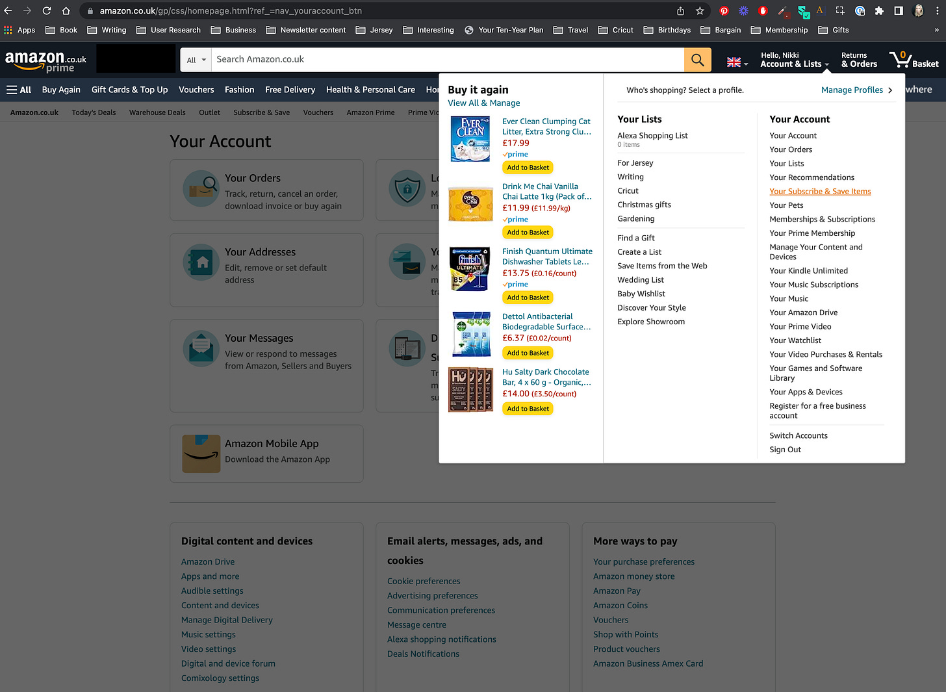Open Your Ten-Year Plan bookmark

click(504, 30)
